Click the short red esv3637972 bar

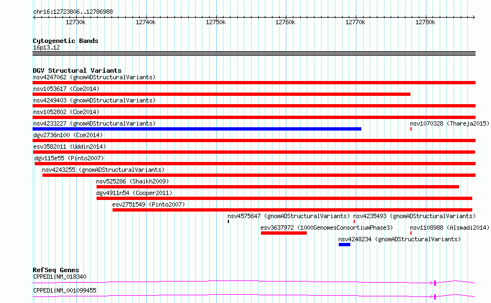tap(284, 233)
